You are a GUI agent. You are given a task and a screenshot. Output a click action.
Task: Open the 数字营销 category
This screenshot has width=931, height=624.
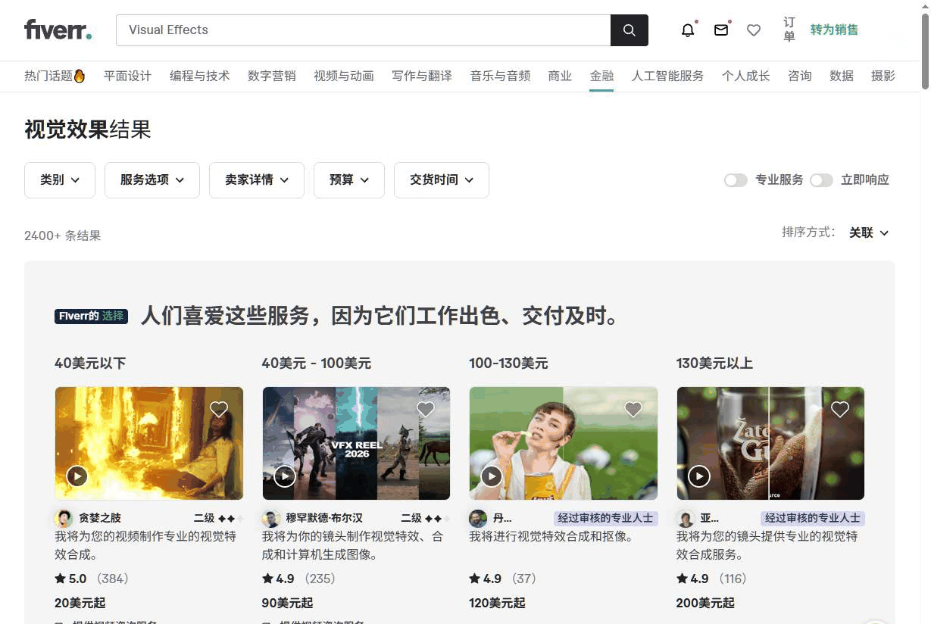click(272, 76)
